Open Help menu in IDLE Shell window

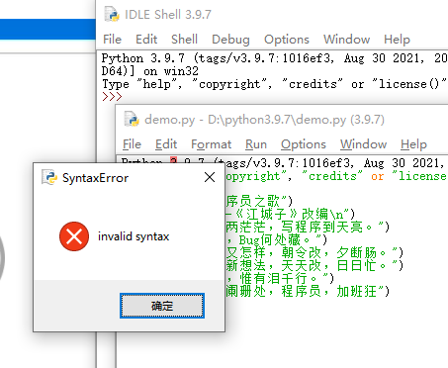[x=397, y=40]
